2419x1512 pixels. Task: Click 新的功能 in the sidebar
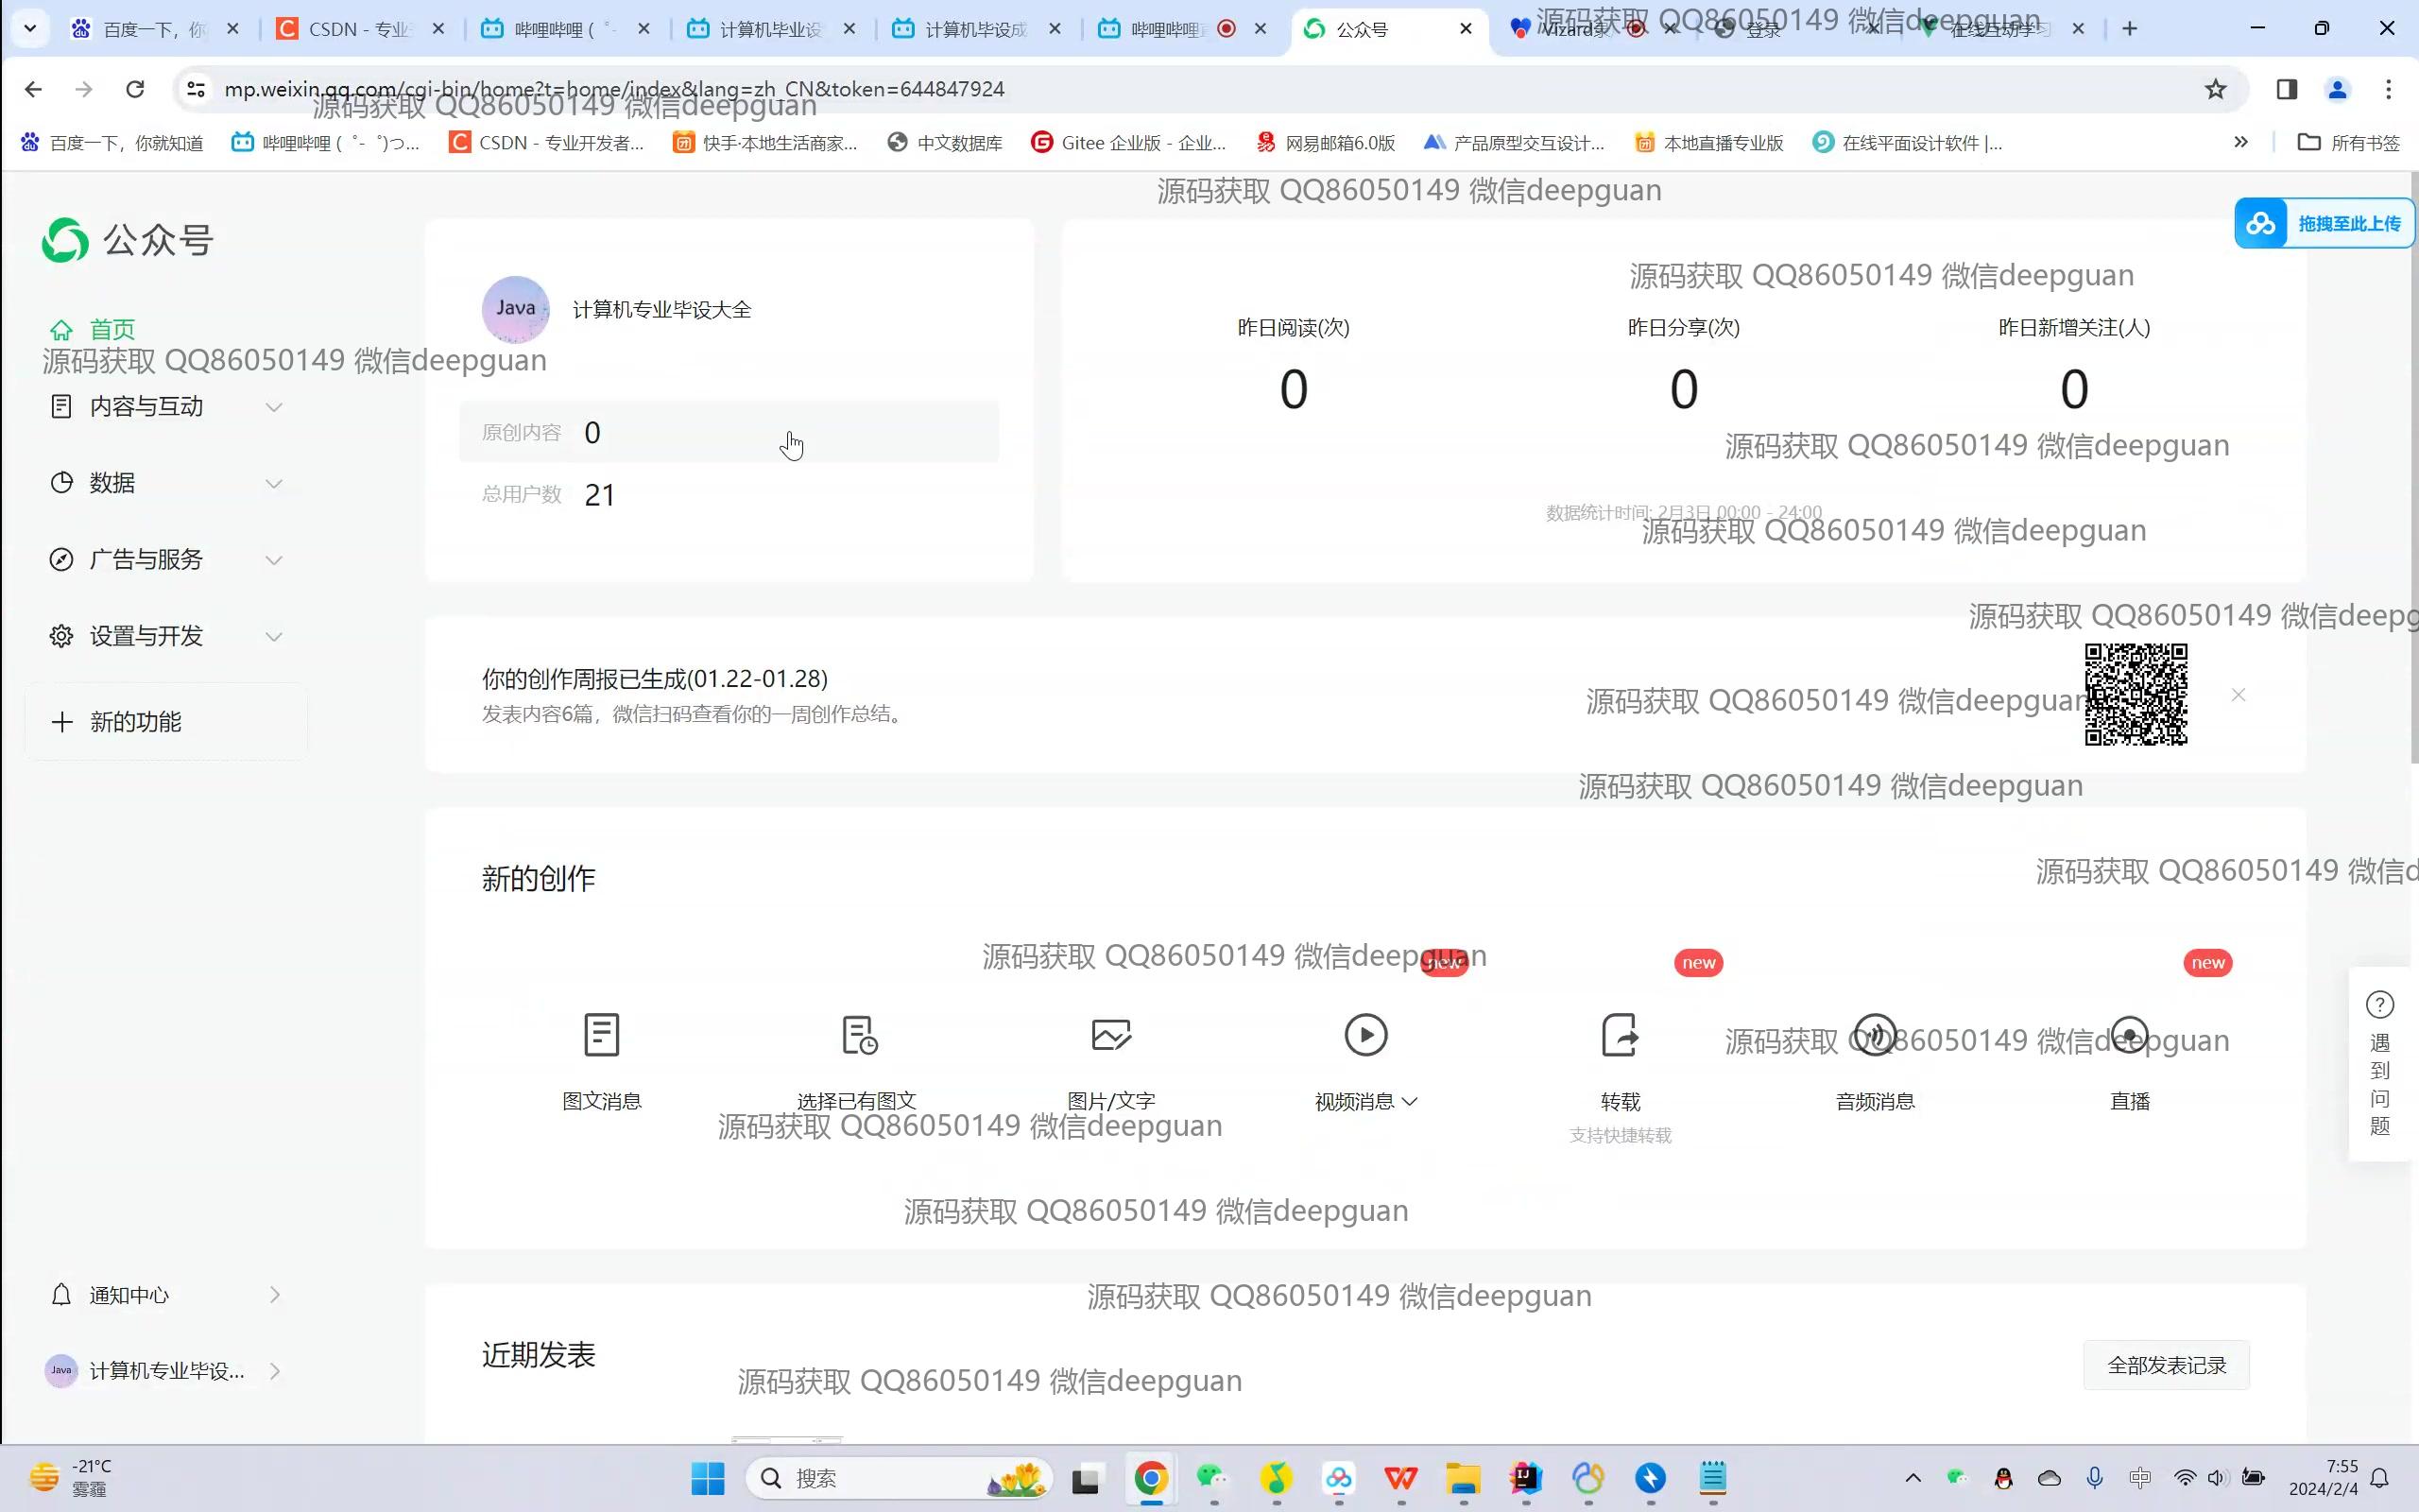[166, 722]
